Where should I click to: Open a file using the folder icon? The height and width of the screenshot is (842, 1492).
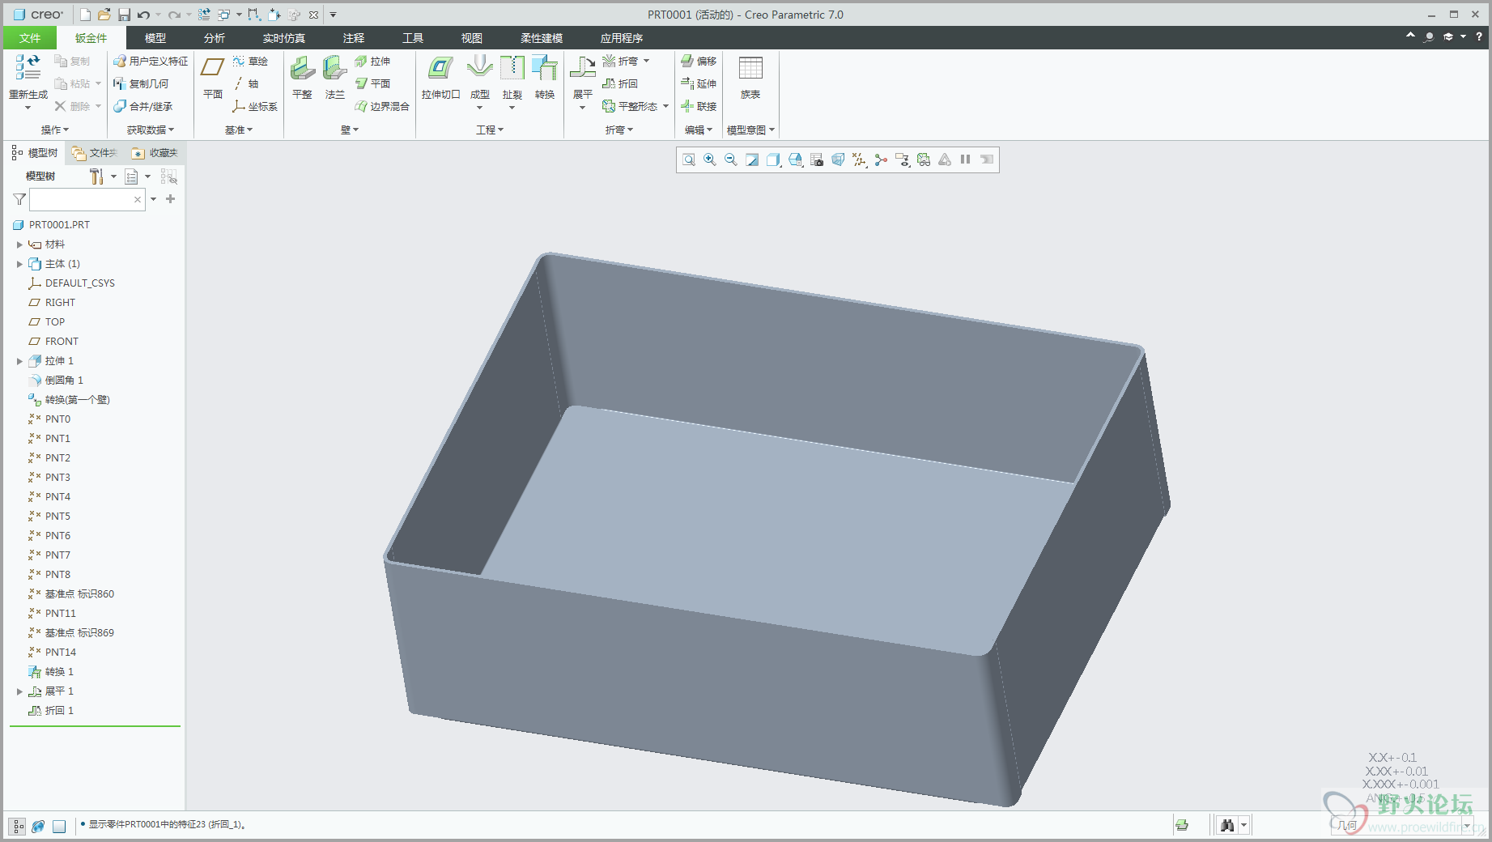tap(104, 15)
